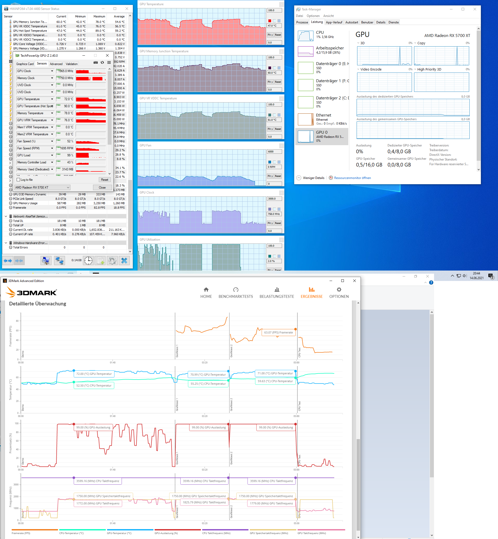The height and width of the screenshot is (539, 498).
Task: Click GPU-Z title bar card icon
Action: click(17, 56)
